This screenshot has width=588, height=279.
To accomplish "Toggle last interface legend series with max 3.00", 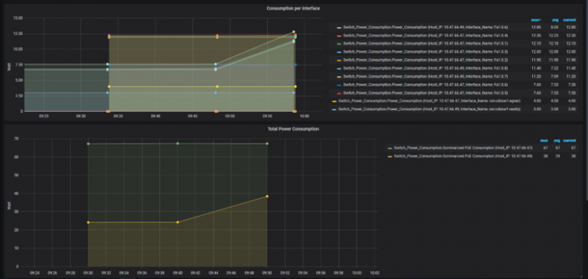I will coord(430,109).
